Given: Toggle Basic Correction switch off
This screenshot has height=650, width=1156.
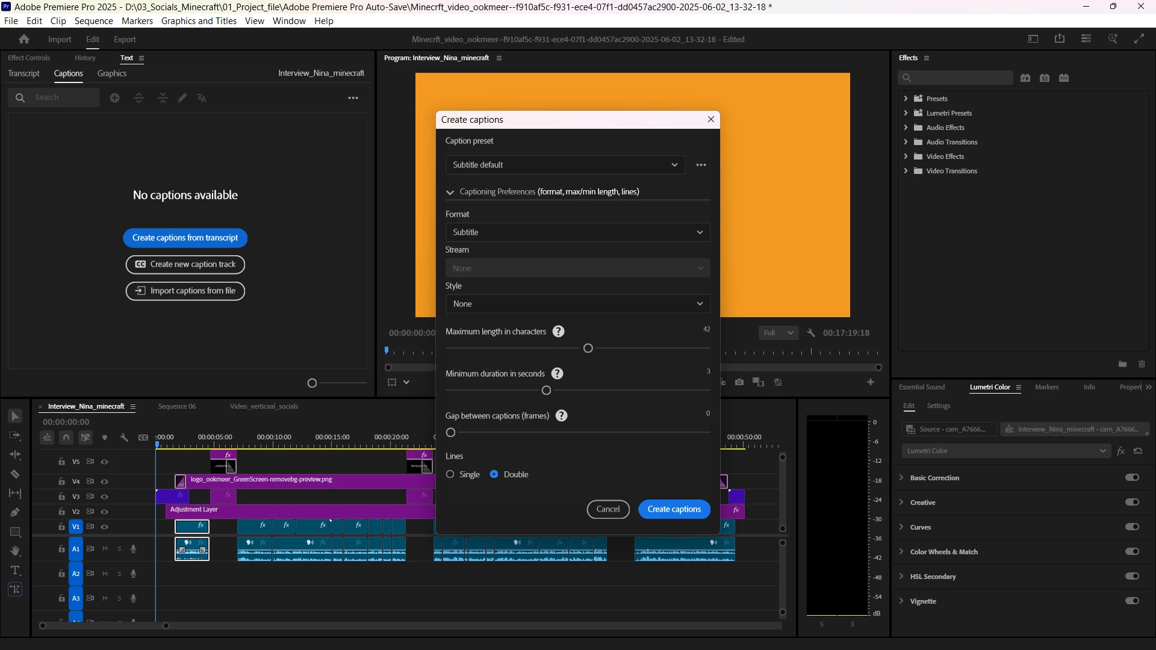Looking at the screenshot, I should pyautogui.click(x=1132, y=478).
